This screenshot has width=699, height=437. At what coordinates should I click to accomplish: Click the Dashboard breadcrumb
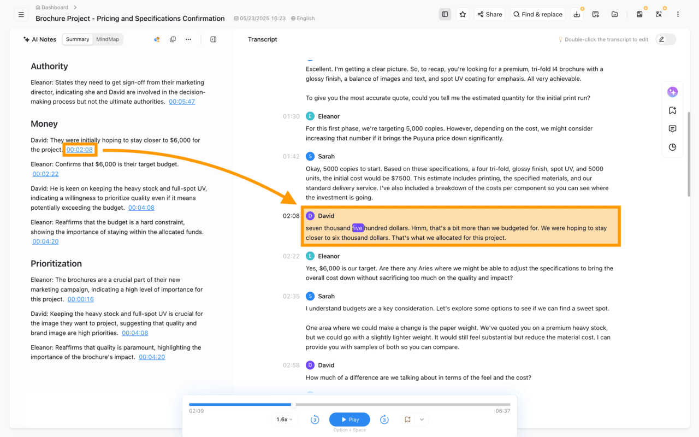(52, 7)
